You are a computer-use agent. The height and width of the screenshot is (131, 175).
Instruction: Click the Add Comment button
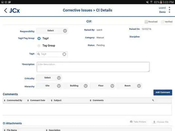[x=163, y=92]
